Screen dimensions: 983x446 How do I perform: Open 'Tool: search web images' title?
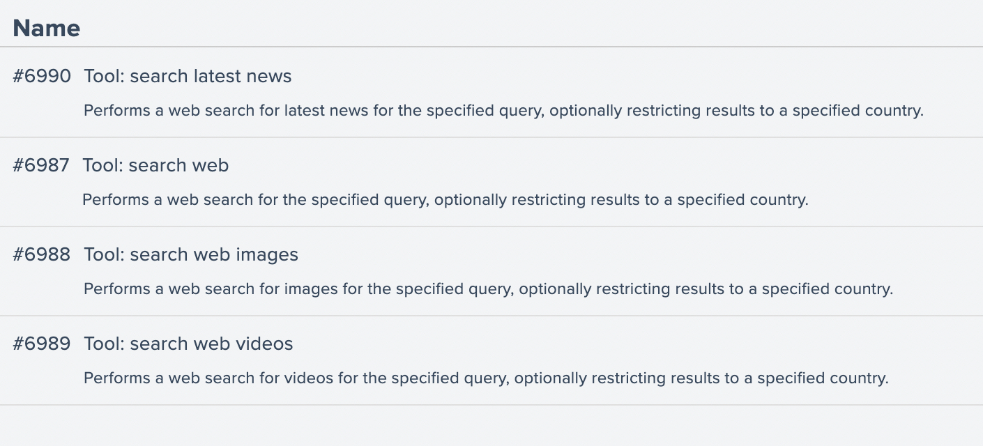coord(191,254)
